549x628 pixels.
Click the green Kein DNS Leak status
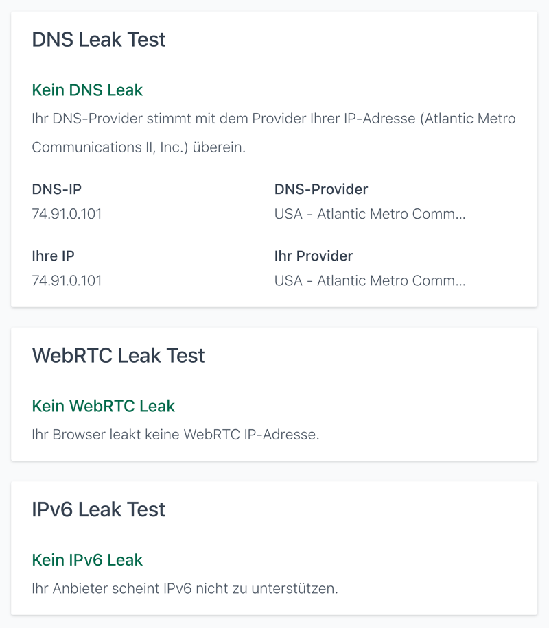pos(87,90)
